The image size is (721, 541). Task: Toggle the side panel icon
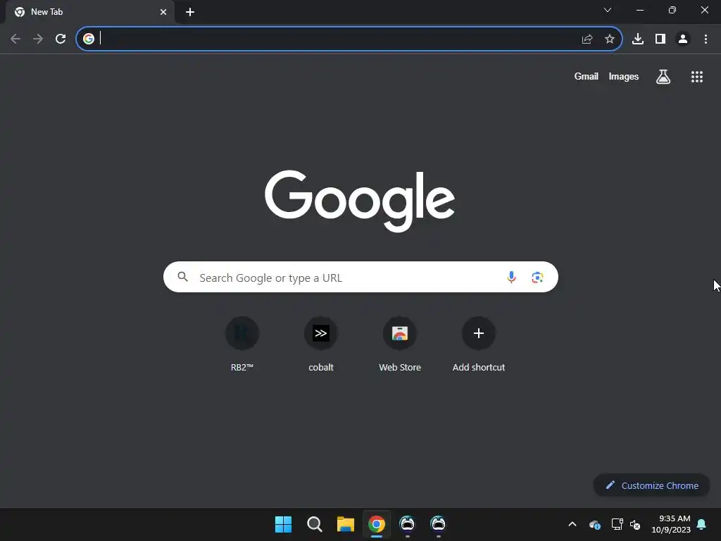point(660,39)
